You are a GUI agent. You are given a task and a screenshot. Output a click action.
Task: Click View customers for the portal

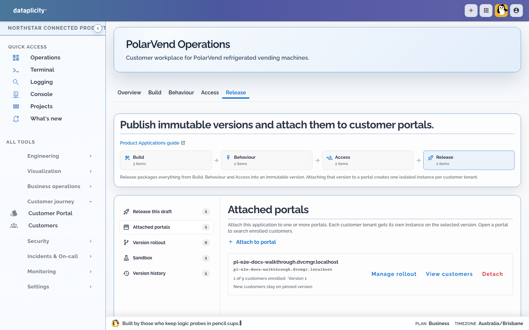click(449, 274)
